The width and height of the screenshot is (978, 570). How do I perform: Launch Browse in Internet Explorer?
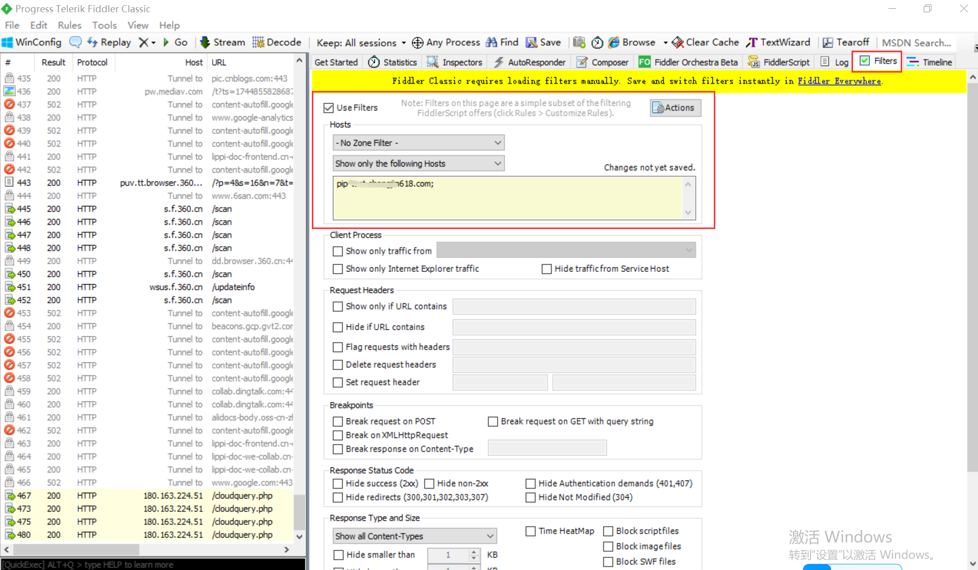[632, 42]
